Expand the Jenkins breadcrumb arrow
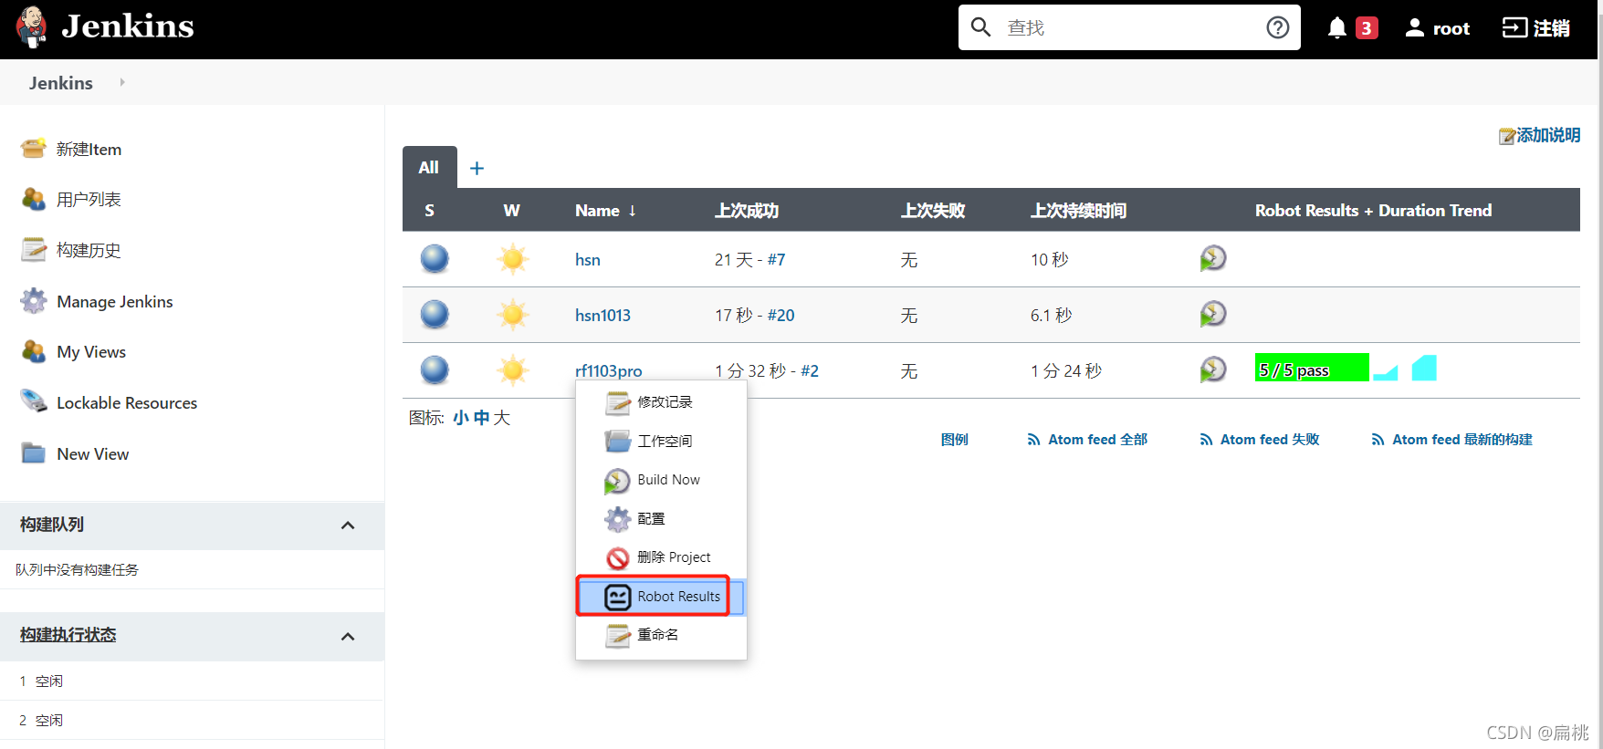The height and width of the screenshot is (749, 1603). tap(122, 82)
